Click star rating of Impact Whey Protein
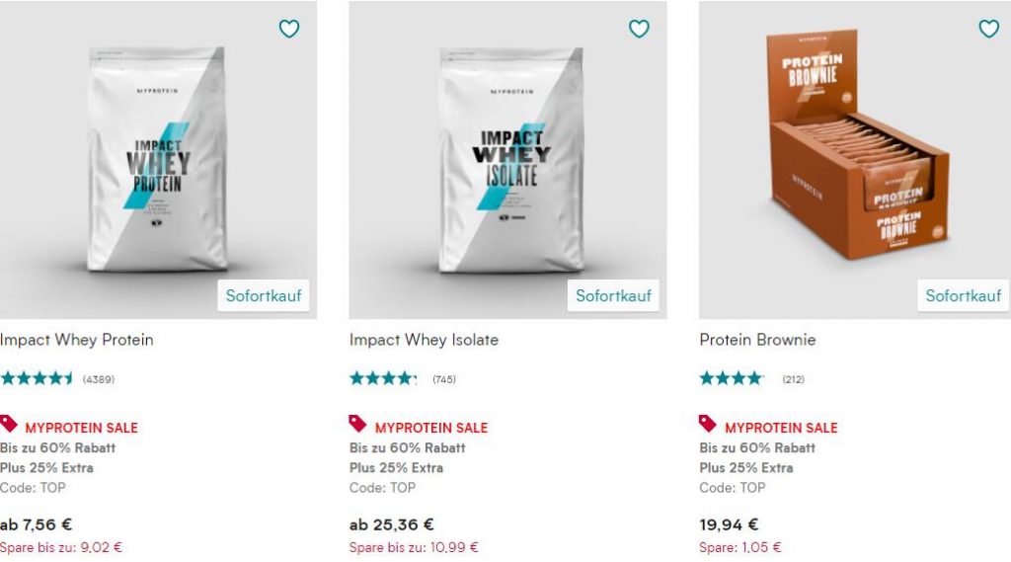The width and height of the screenshot is (1011, 562). coord(37,378)
